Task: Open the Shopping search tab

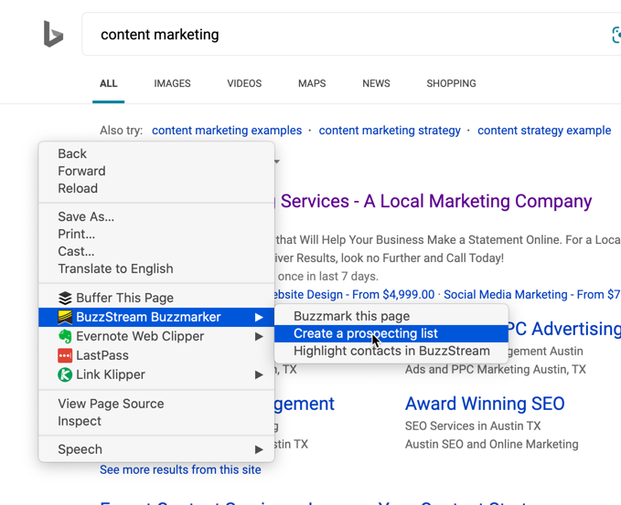Action: tap(451, 83)
